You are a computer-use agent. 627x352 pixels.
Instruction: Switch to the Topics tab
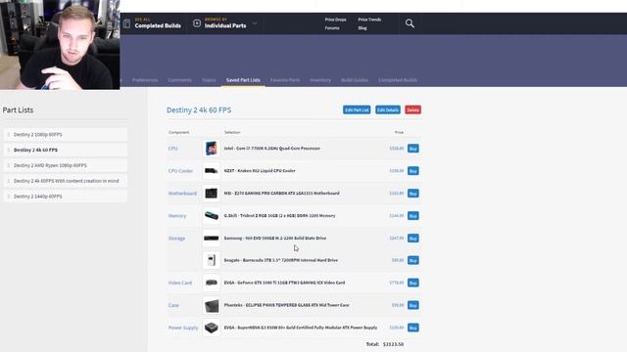click(209, 80)
